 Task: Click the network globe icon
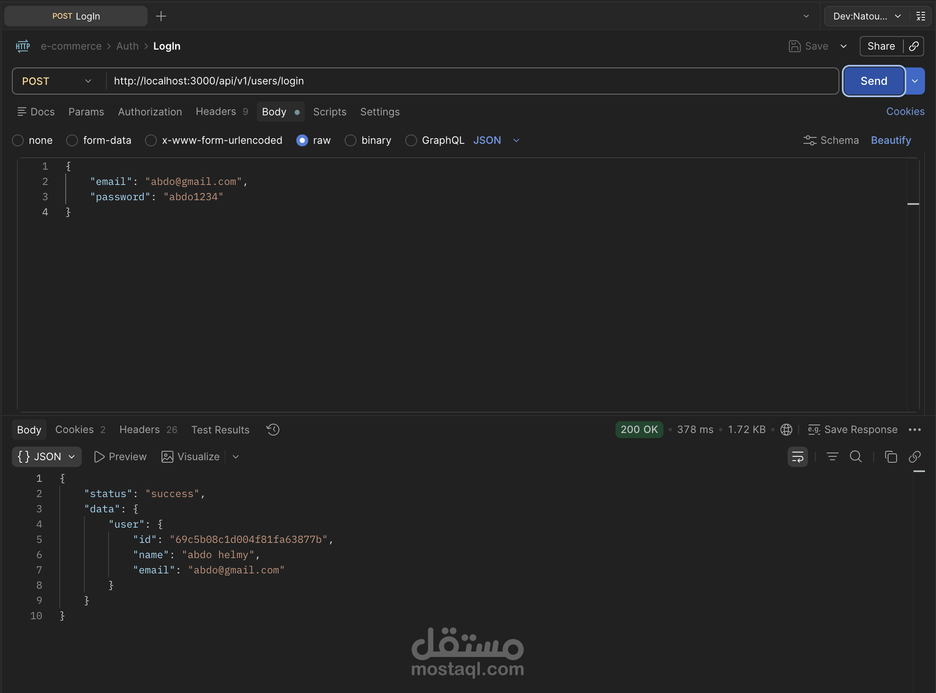point(786,430)
